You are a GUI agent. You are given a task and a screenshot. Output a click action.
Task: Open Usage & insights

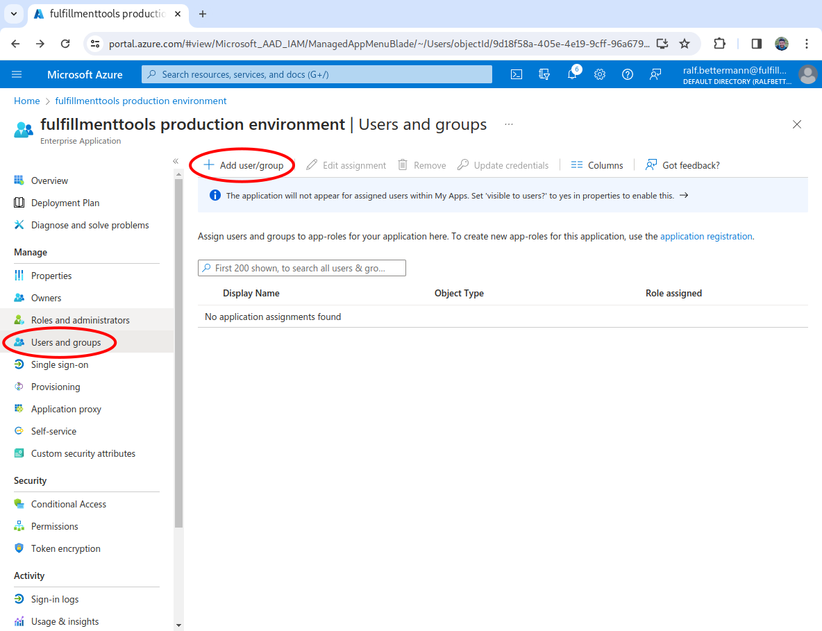(x=65, y=621)
